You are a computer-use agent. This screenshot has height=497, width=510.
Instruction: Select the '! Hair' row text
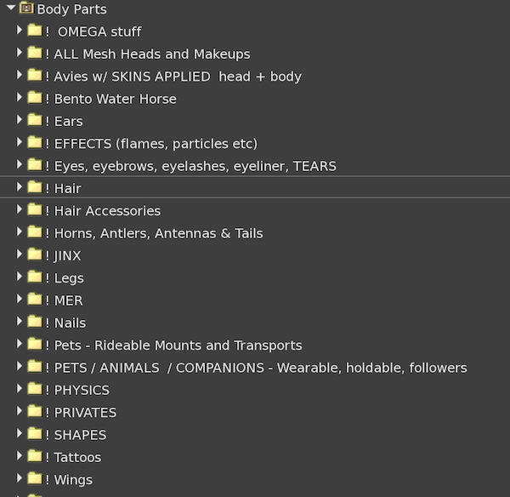coord(63,189)
